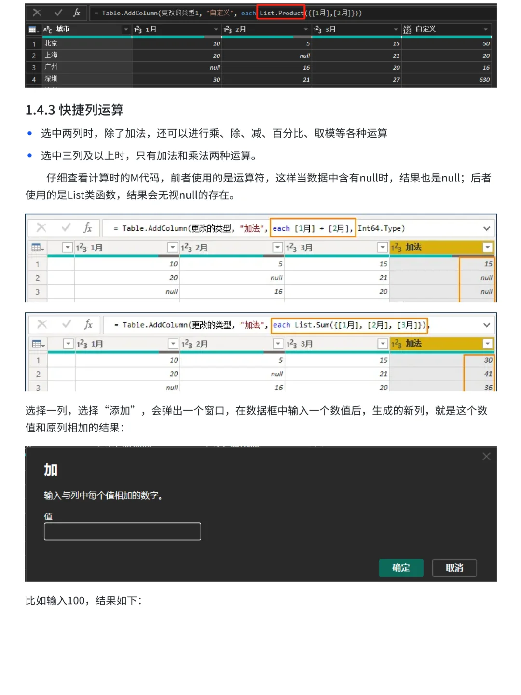This screenshot has width=521, height=695.
Task: Click 加法 type icon in the List.Sum table
Action: click(x=397, y=344)
